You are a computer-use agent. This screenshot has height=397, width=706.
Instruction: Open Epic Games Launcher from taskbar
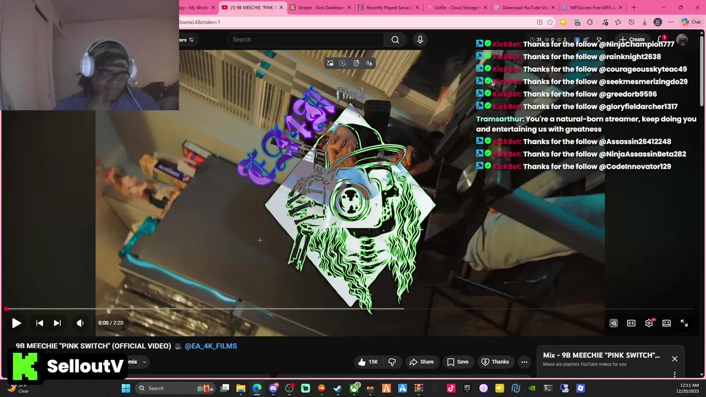pyautogui.click(x=467, y=388)
